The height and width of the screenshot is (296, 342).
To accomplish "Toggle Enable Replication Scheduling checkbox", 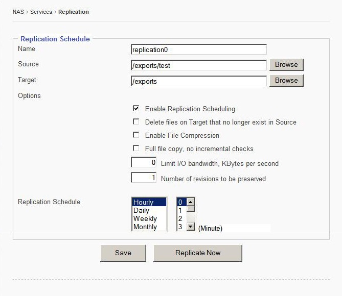I will point(136,109).
